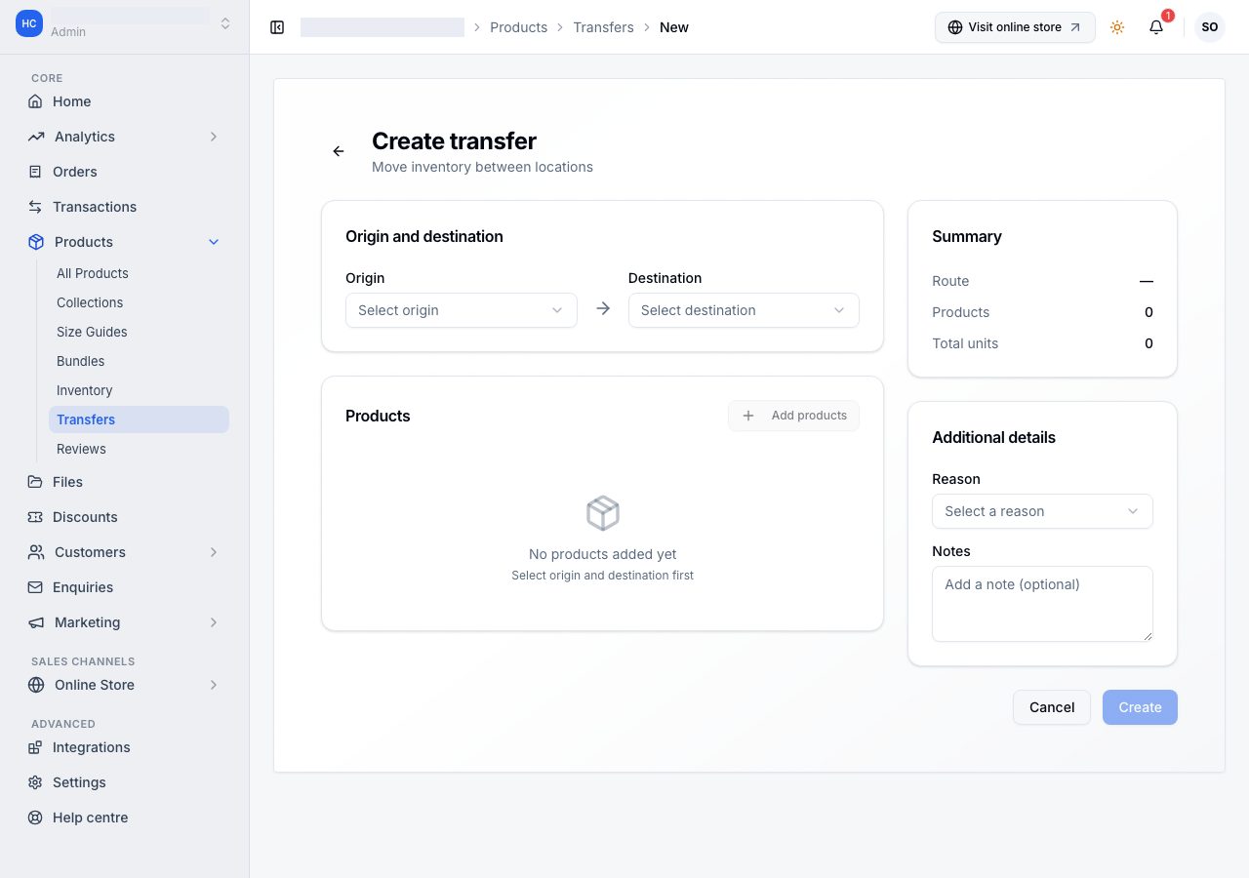The width and height of the screenshot is (1249, 878).
Task: Click the Help centre lifebuoy icon
Action: click(x=36, y=818)
